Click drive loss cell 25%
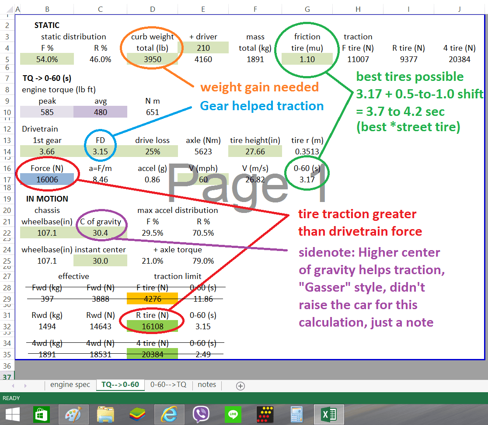Screen dimensions: 488x425 click(x=153, y=152)
